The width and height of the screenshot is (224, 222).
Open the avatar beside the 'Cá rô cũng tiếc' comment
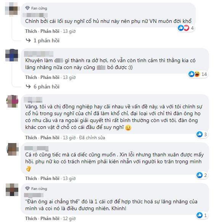[13, 149]
